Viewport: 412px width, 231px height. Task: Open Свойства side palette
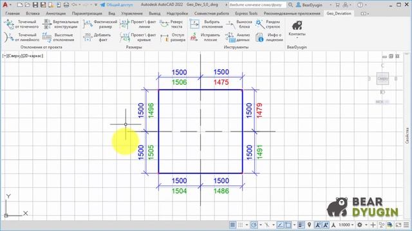point(407,135)
